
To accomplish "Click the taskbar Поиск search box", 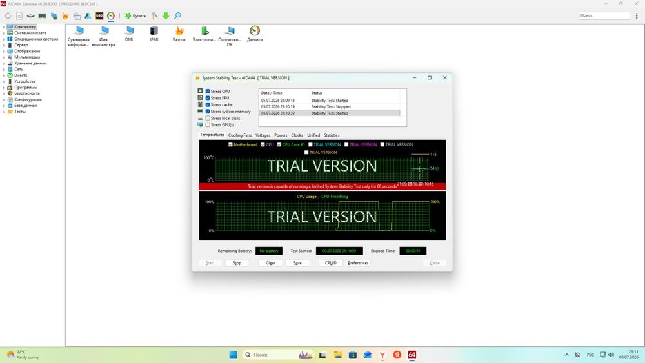I will click(279, 355).
